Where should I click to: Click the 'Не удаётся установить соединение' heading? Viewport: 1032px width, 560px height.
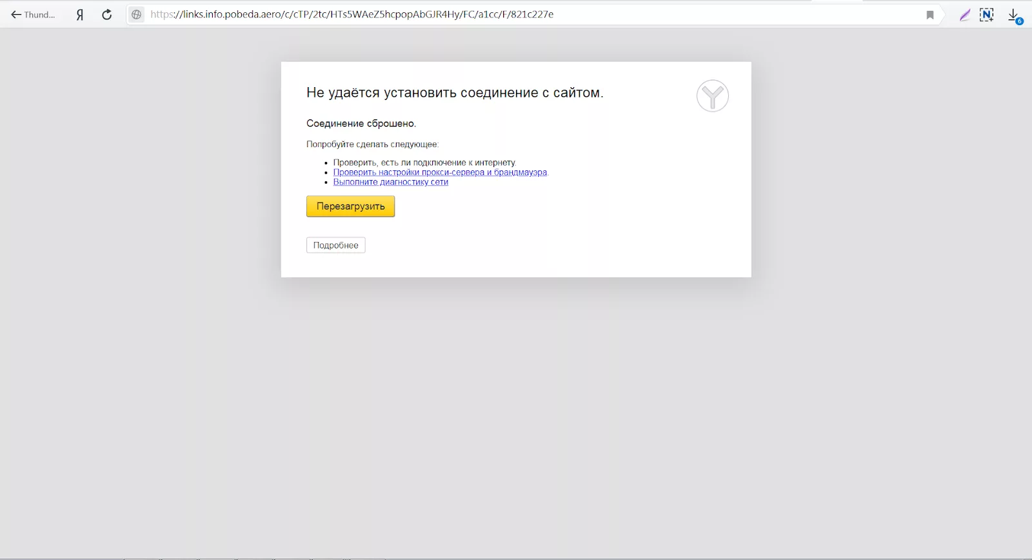tap(455, 93)
